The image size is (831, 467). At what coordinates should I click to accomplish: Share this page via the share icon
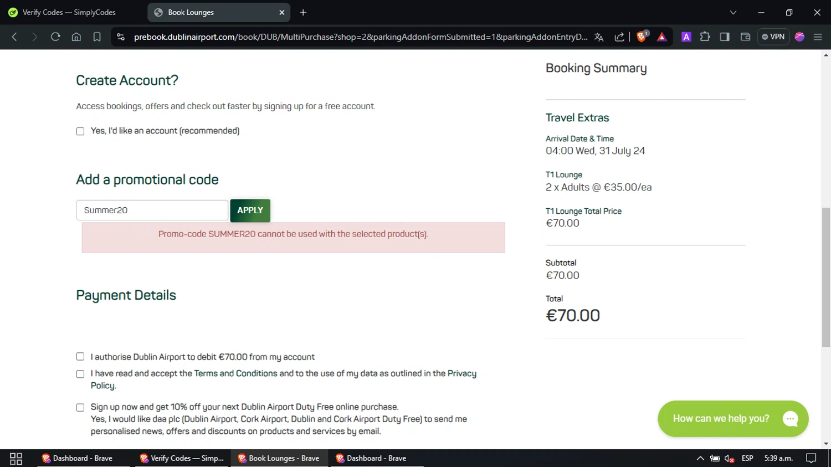click(x=619, y=37)
